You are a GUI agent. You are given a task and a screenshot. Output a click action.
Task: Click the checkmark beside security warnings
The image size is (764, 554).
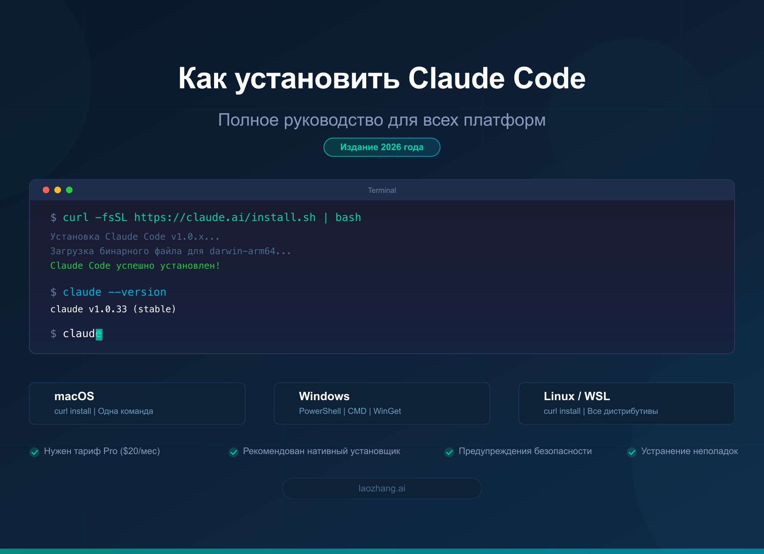click(449, 452)
